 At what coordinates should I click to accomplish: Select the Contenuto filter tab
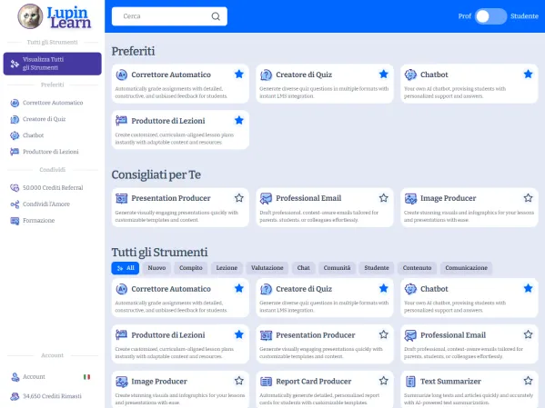tap(417, 268)
